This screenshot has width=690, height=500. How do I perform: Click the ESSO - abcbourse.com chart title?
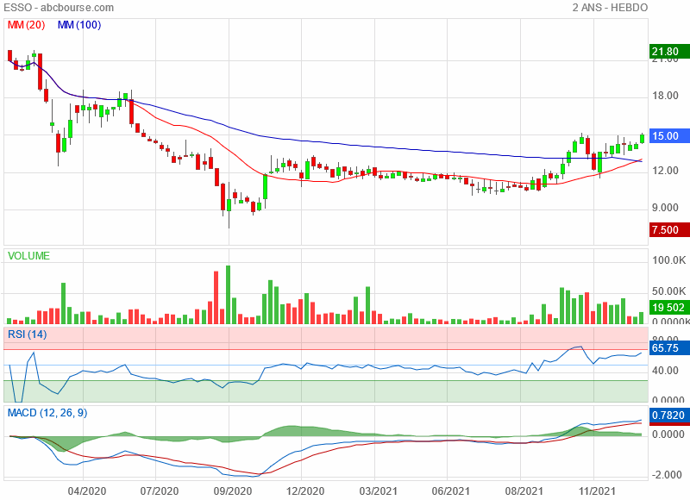pos(59,8)
